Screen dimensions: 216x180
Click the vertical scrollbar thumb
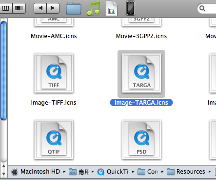(3, 71)
